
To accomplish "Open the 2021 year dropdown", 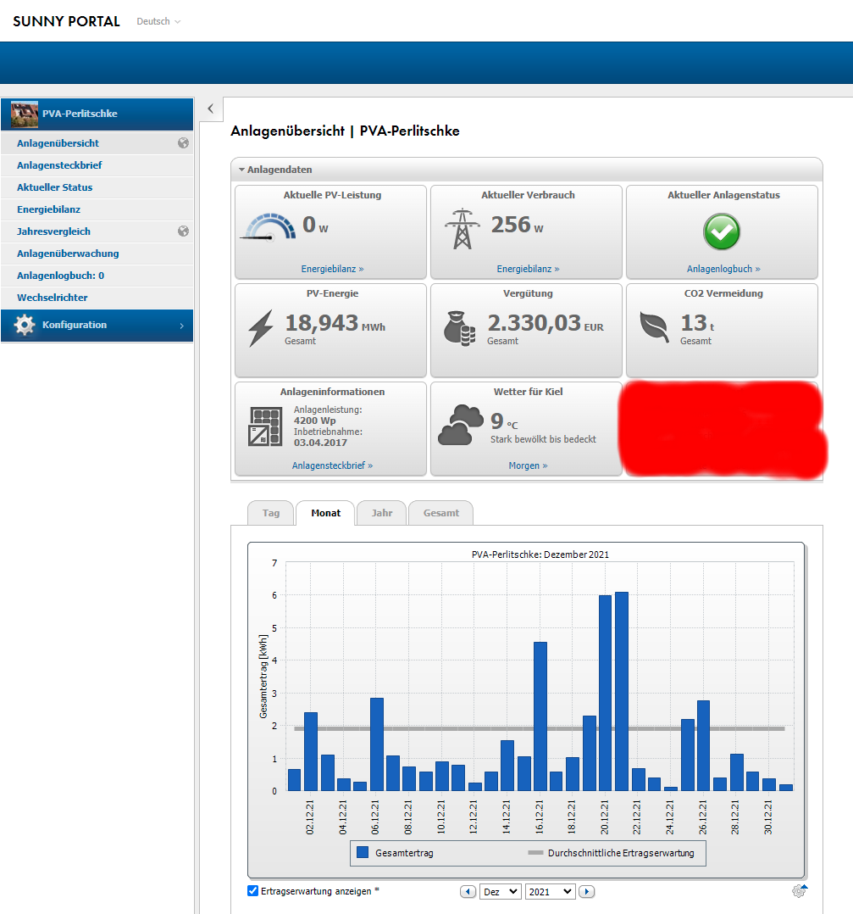I will [551, 891].
